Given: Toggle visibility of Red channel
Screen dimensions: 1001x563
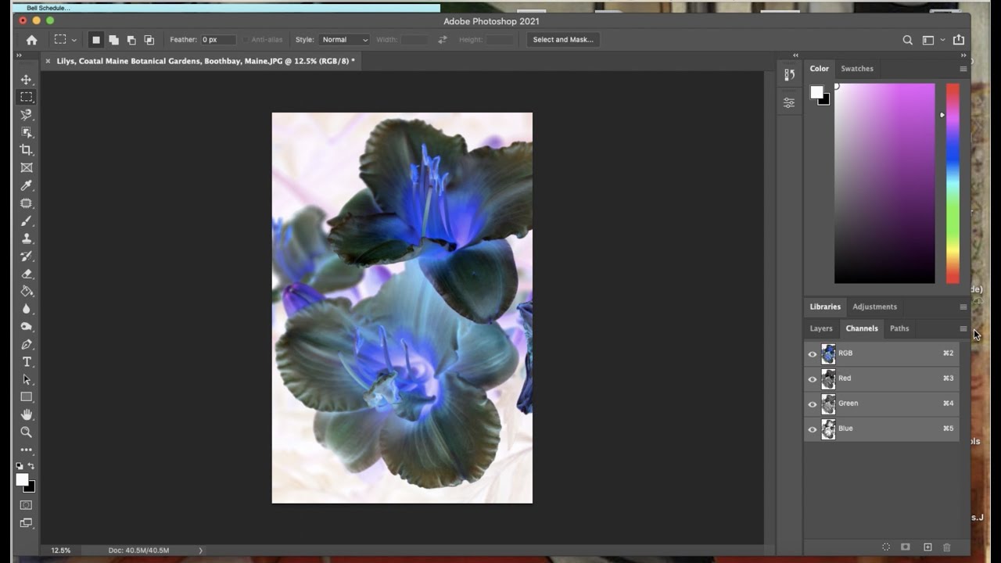Looking at the screenshot, I should coord(813,379).
